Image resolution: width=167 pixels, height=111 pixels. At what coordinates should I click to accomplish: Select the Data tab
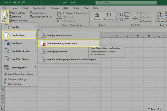click(x=66, y=8)
